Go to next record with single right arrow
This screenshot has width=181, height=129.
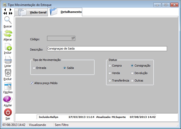[x=10, y=10]
